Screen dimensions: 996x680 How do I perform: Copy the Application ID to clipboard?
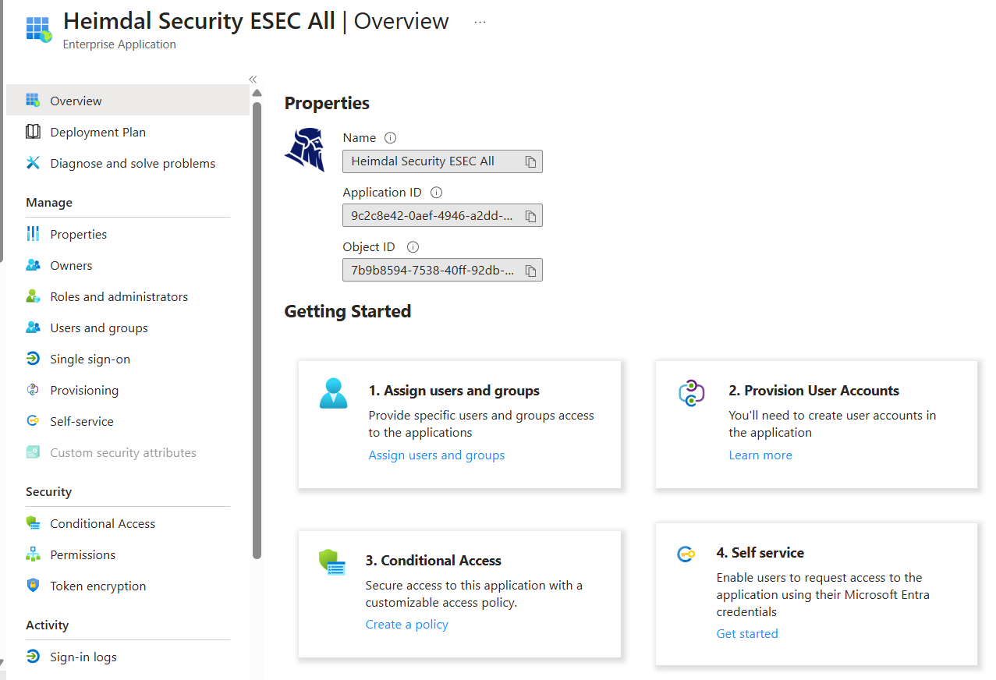click(530, 216)
